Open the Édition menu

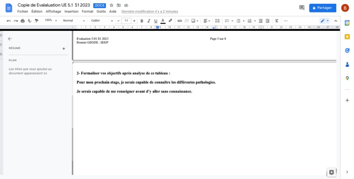pyautogui.click(x=37, y=11)
